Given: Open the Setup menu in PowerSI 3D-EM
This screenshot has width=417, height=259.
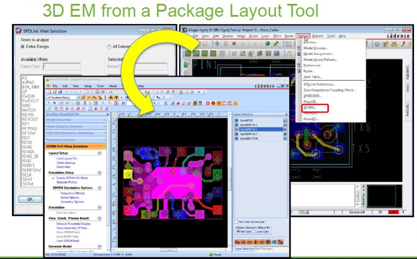Looking at the screenshot, I should click(x=88, y=86).
